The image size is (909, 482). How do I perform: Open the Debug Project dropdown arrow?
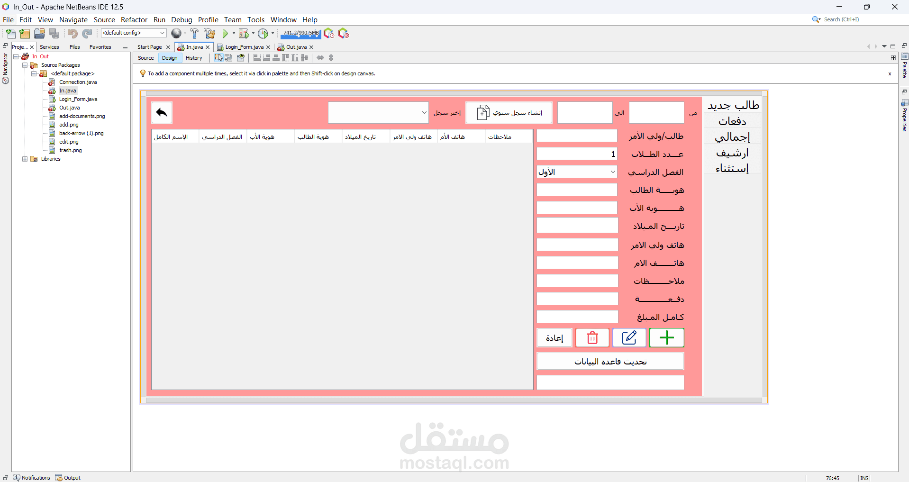click(253, 33)
